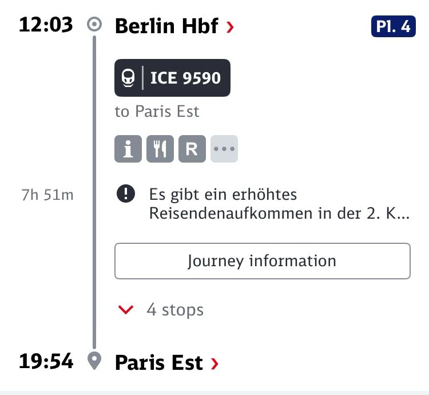Click the Berlin Hbf origin circle marker
This screenshot has width=429, height=395.
pyautogui.click(x=94, y=26)
